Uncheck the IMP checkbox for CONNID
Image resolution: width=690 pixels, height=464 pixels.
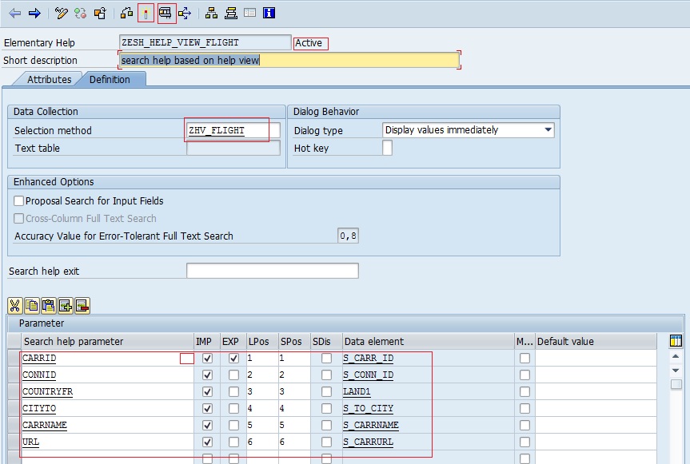(206, 375)
